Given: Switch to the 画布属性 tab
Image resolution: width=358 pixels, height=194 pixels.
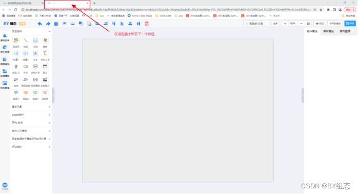Looking at the screenshot, I should click(328, 31).
